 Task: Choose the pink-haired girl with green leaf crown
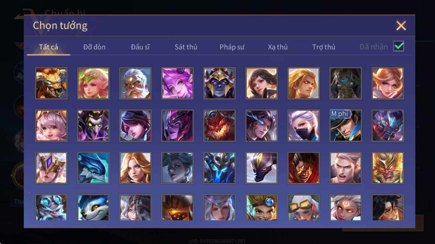[x=93, y=83]
